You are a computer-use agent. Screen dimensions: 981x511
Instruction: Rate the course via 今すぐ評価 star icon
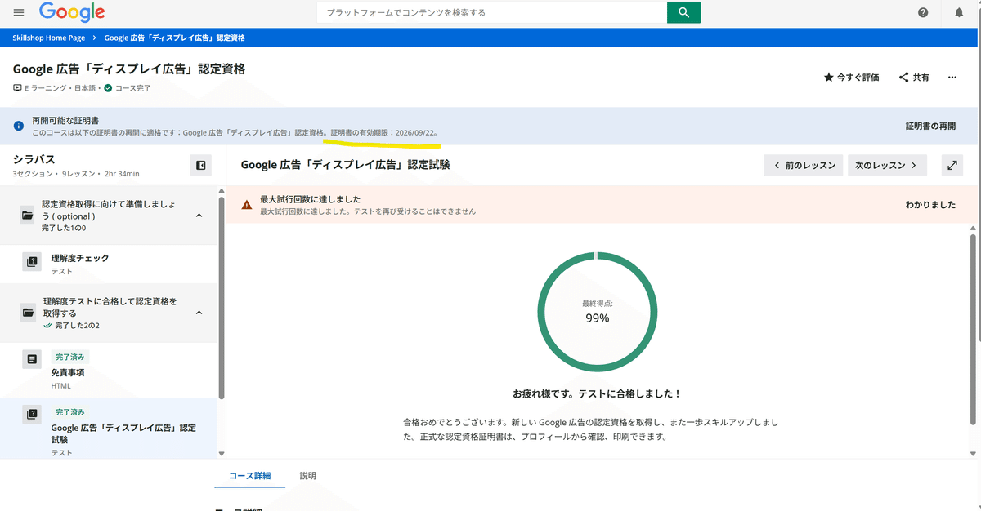[x=850, y=76]
